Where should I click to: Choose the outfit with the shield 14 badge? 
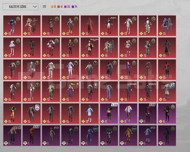pyautogui.click(x=31, y=114)
